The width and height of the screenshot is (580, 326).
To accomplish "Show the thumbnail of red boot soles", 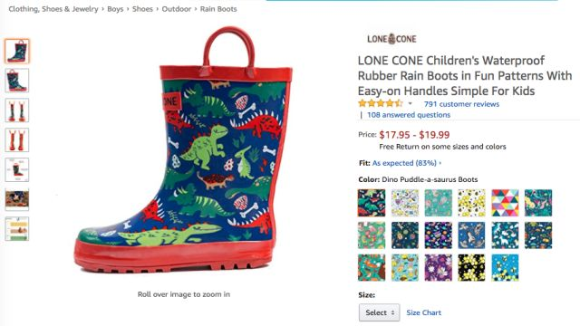I will (17, 140).
